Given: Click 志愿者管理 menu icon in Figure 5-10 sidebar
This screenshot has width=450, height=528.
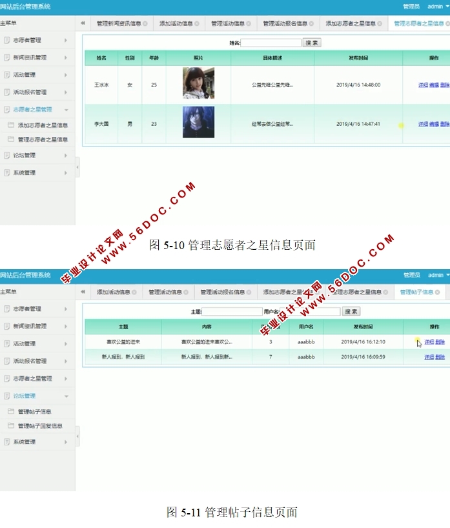Looking at the screenshot, I should [x=6, y=40].
